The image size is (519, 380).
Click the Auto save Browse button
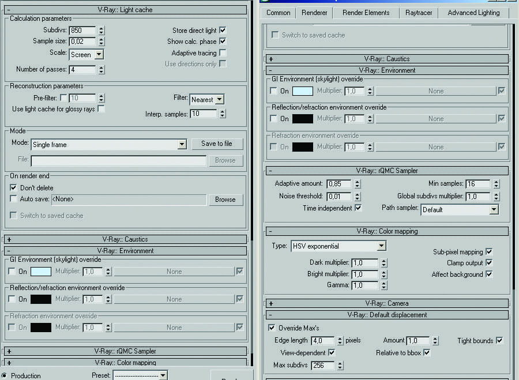tap(225, 200)
